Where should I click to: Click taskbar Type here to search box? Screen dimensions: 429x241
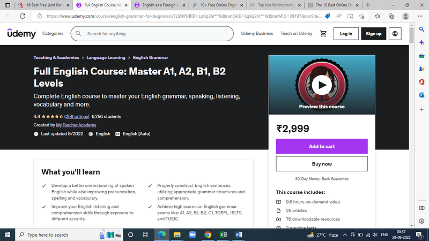(69, 235)
